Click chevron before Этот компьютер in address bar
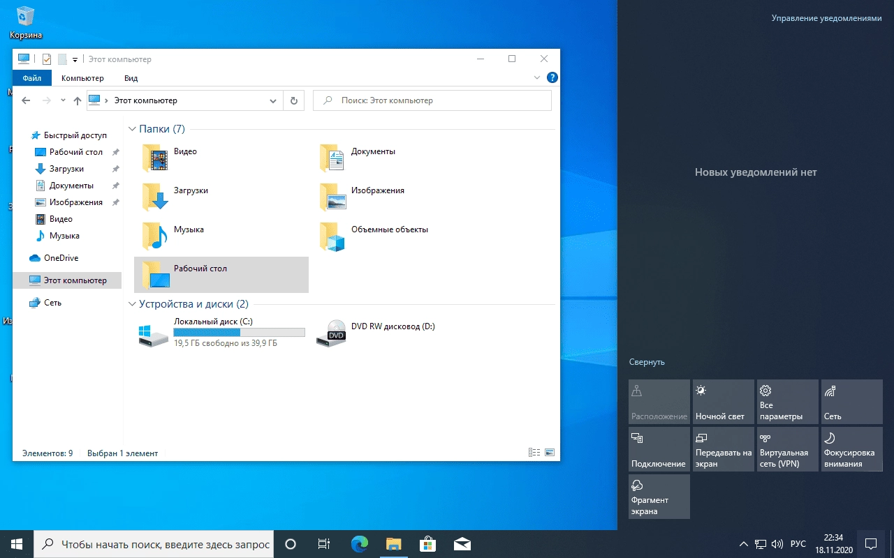This screenshot has height=558, width=894. [106, 100]
